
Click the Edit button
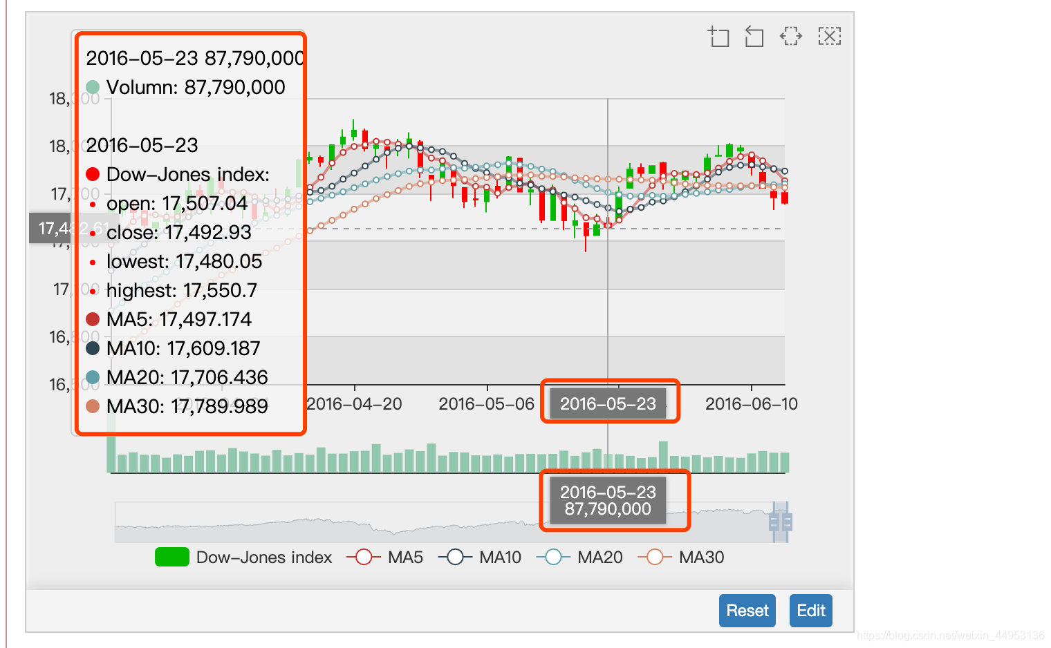[x=810, y=611]
